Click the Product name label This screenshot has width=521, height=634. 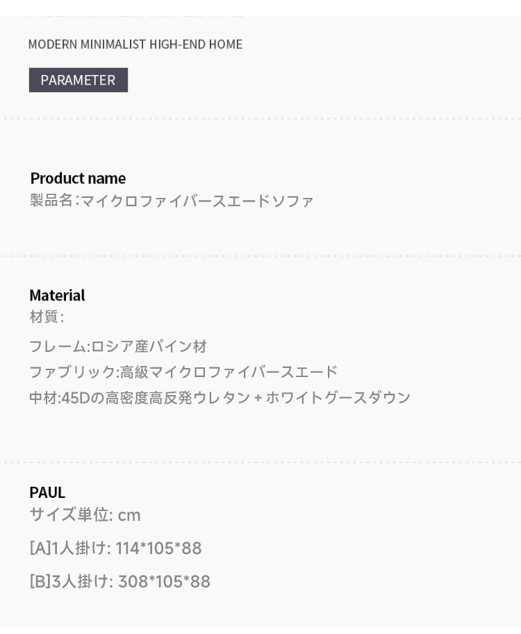(78, 178)
